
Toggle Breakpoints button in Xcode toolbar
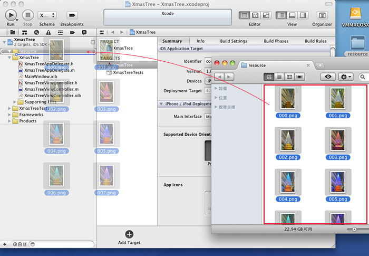click(72, 15)
